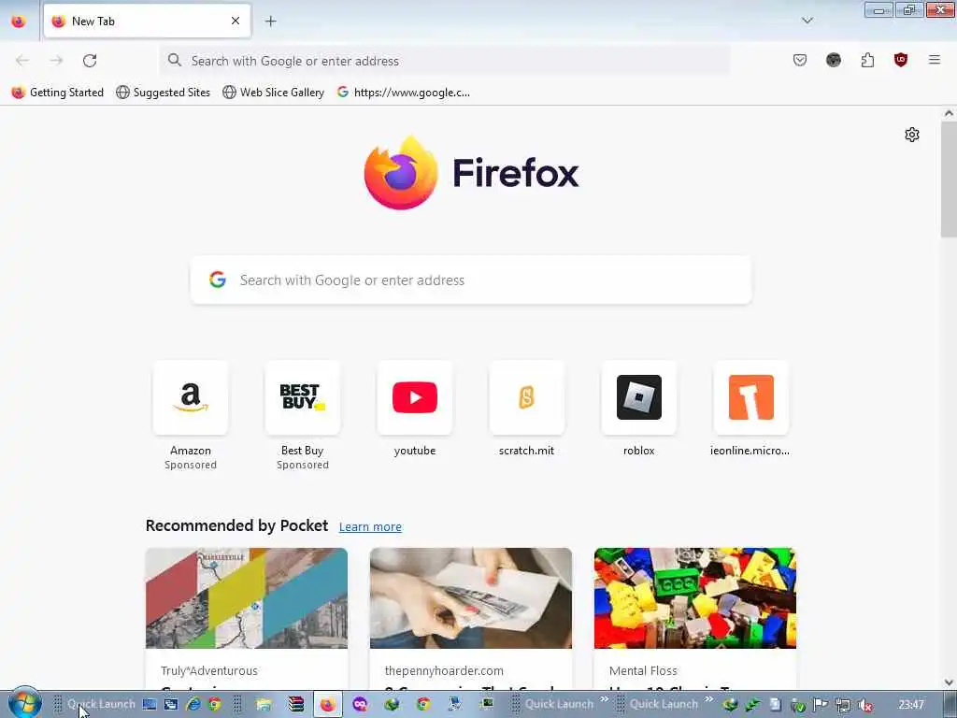Open the Firefox account avatar icon
This screenshot has height=718, width=957.
click(x=833, y=60)
